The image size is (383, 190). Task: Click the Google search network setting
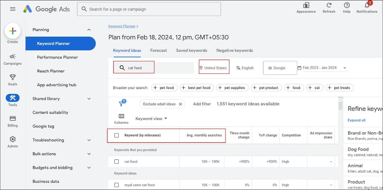point(280,68)
